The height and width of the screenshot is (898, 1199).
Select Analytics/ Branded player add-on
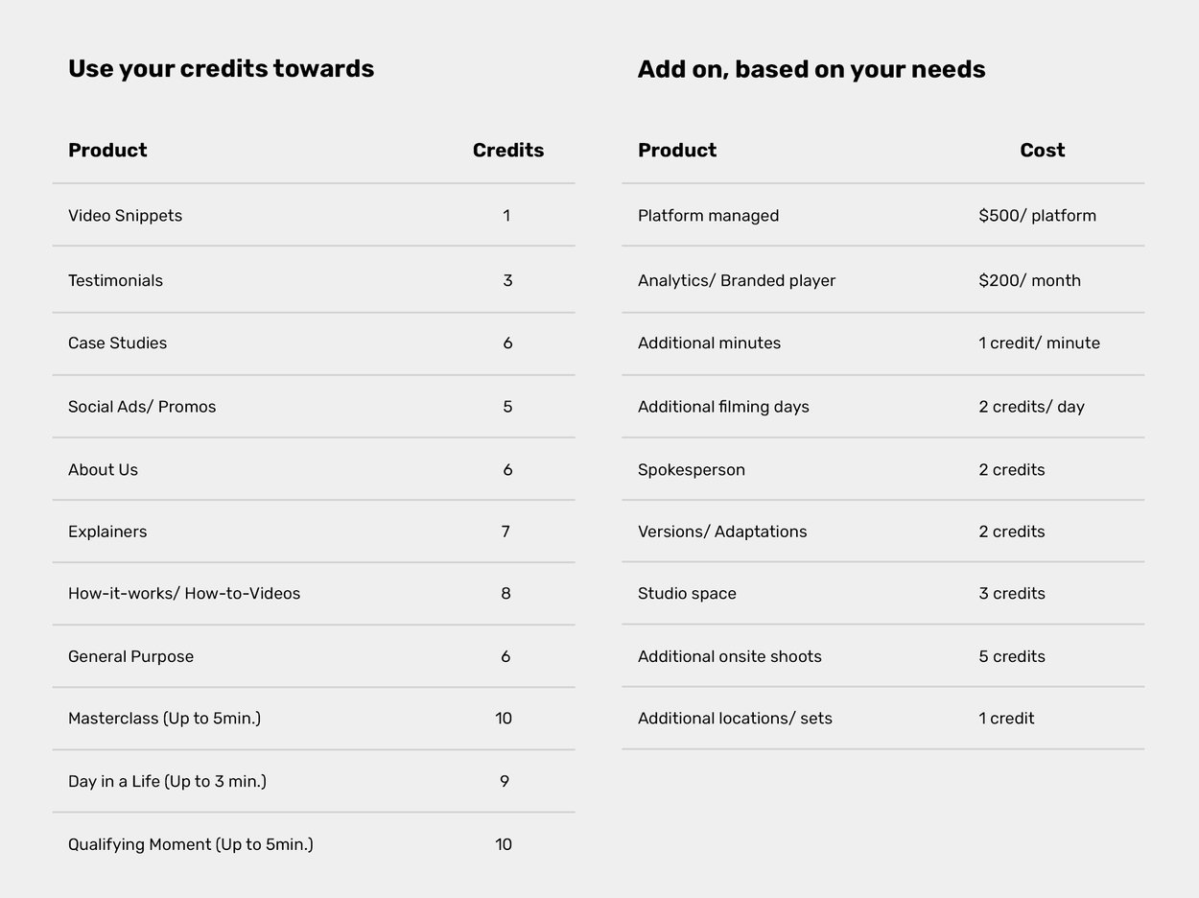(x=737, y=281)
